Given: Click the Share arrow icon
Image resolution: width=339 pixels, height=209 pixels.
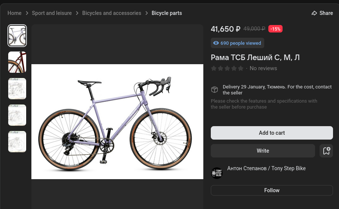Looking at the screenshot, I should pos(314,13).
